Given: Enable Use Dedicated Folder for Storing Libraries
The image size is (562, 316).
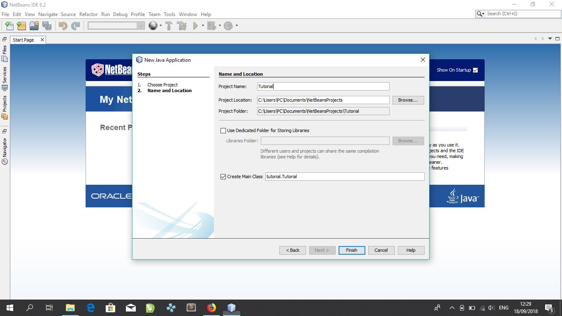Looking at the screenshot, I should coord(223,130).
